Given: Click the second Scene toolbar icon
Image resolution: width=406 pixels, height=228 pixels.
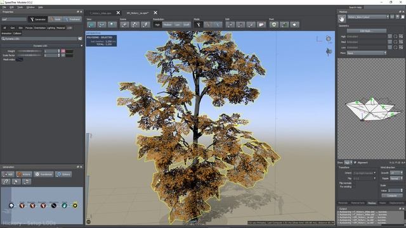Looking at the screenshot, I should coord(135,25).
